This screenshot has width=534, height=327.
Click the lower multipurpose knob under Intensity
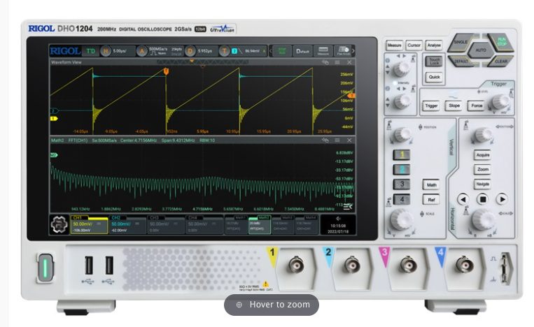point(402,101)
